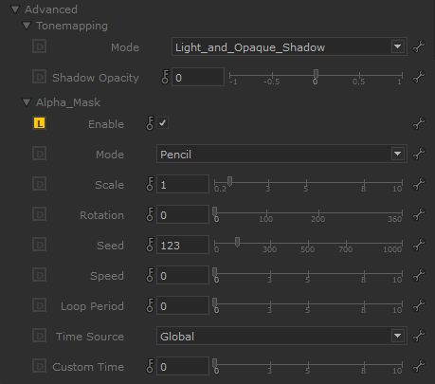
Task: Click the Speed value input field
Action: [183, 275]
